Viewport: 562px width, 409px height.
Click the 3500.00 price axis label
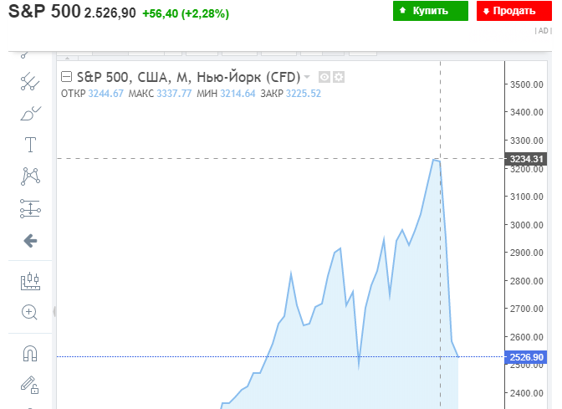(527, 84)
